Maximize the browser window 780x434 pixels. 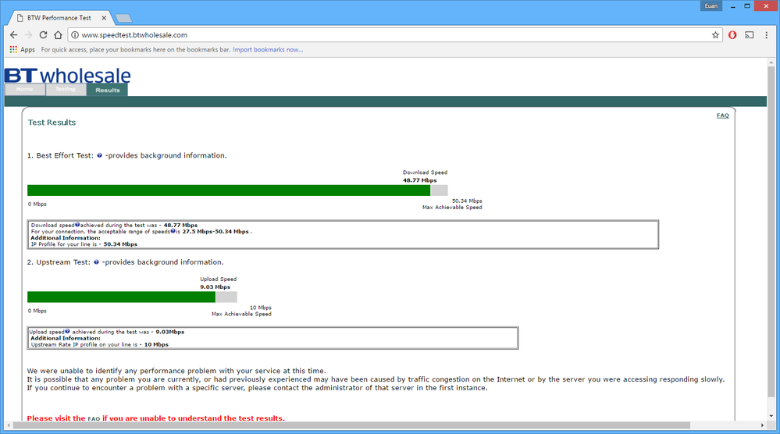tap(747, 6)
